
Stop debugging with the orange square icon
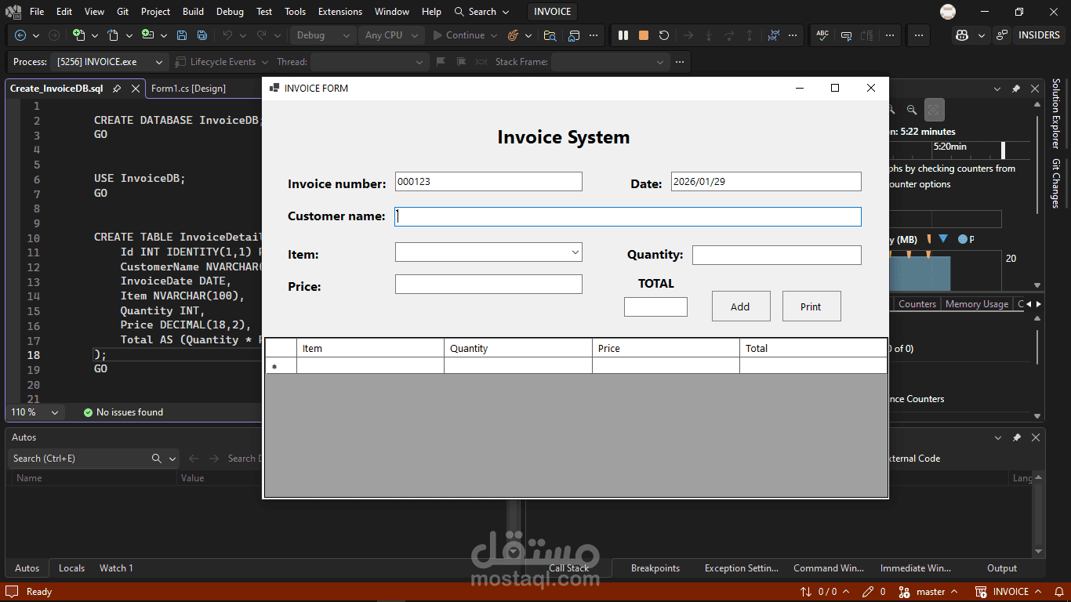[642, 35]
